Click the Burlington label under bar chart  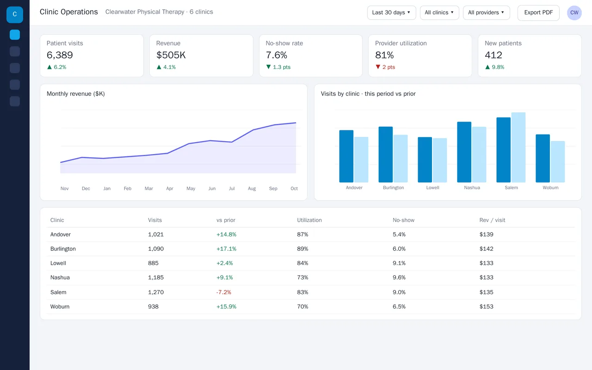pyautogui.click(x=394, y=188)
